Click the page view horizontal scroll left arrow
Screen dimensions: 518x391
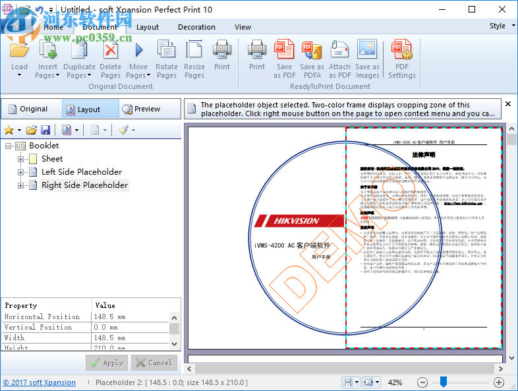189,369
